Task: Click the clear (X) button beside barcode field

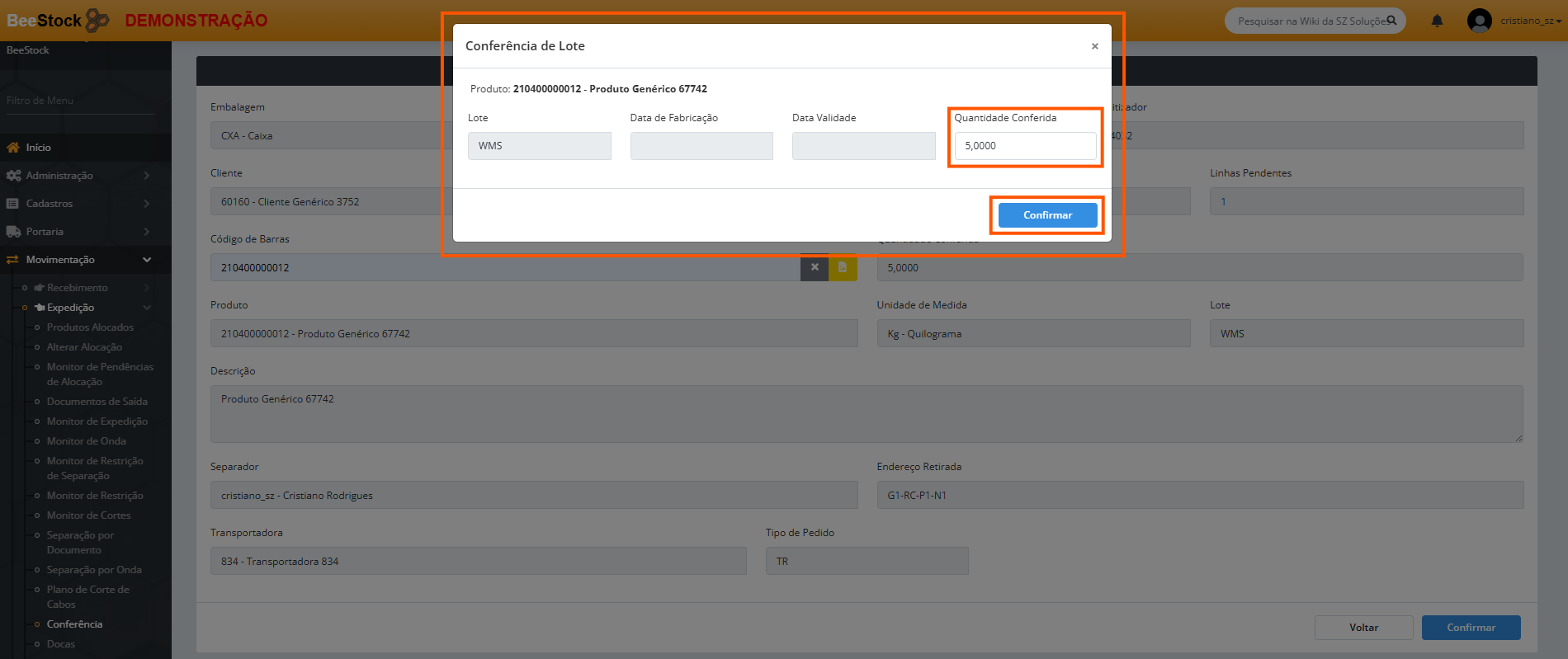Action: pyautogui.click(x=815, y=267)
